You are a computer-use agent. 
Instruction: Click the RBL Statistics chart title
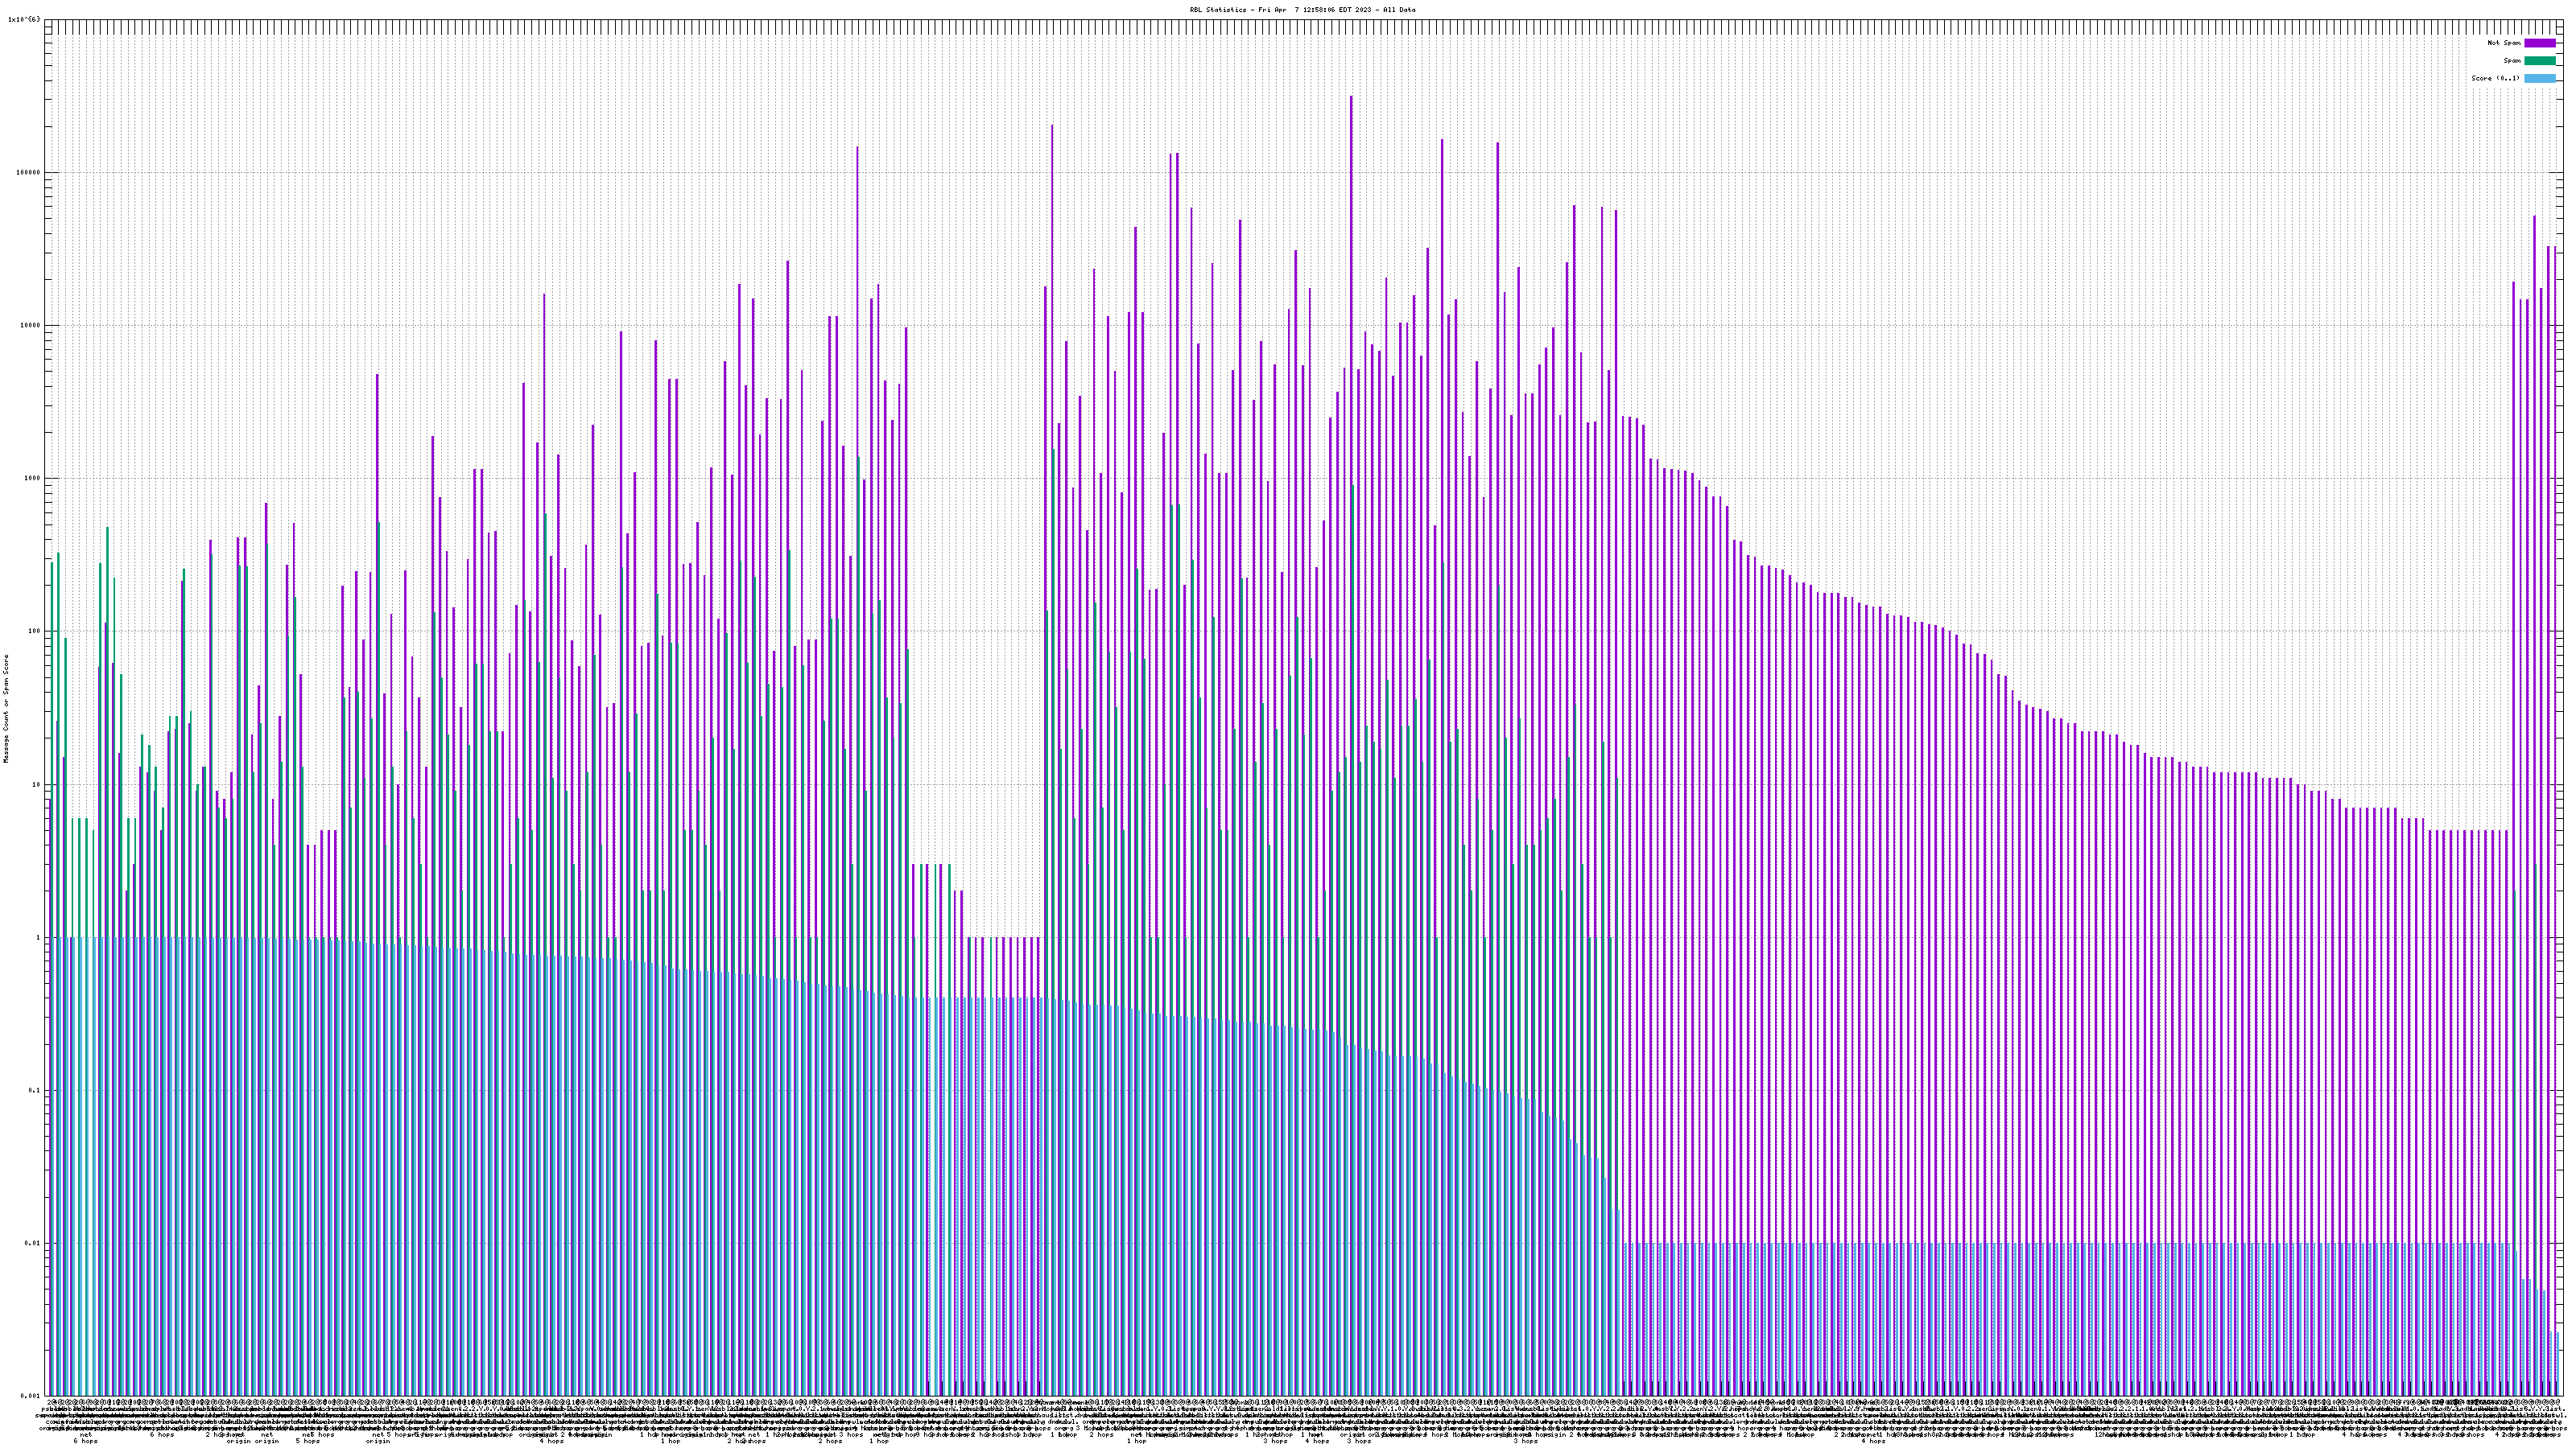click(x=1302, y=10)
